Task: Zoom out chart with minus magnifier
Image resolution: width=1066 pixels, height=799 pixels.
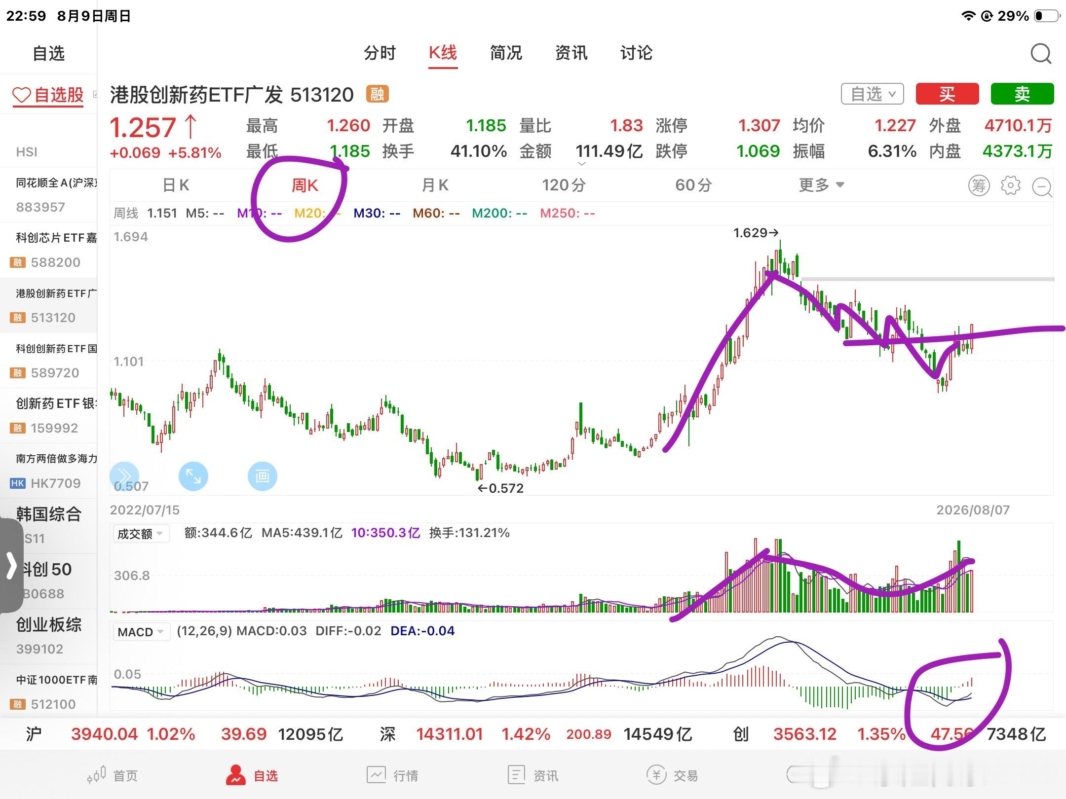Action: click(1042, 186)
